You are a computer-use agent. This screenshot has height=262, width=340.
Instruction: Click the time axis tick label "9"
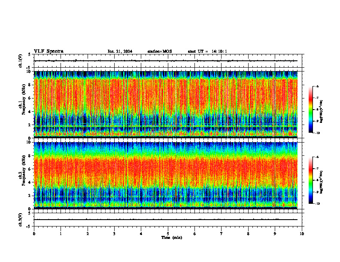[x=275, y=234]
